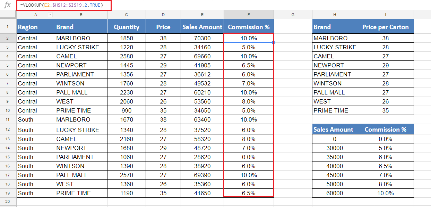Select column E header

coord(202,15)
